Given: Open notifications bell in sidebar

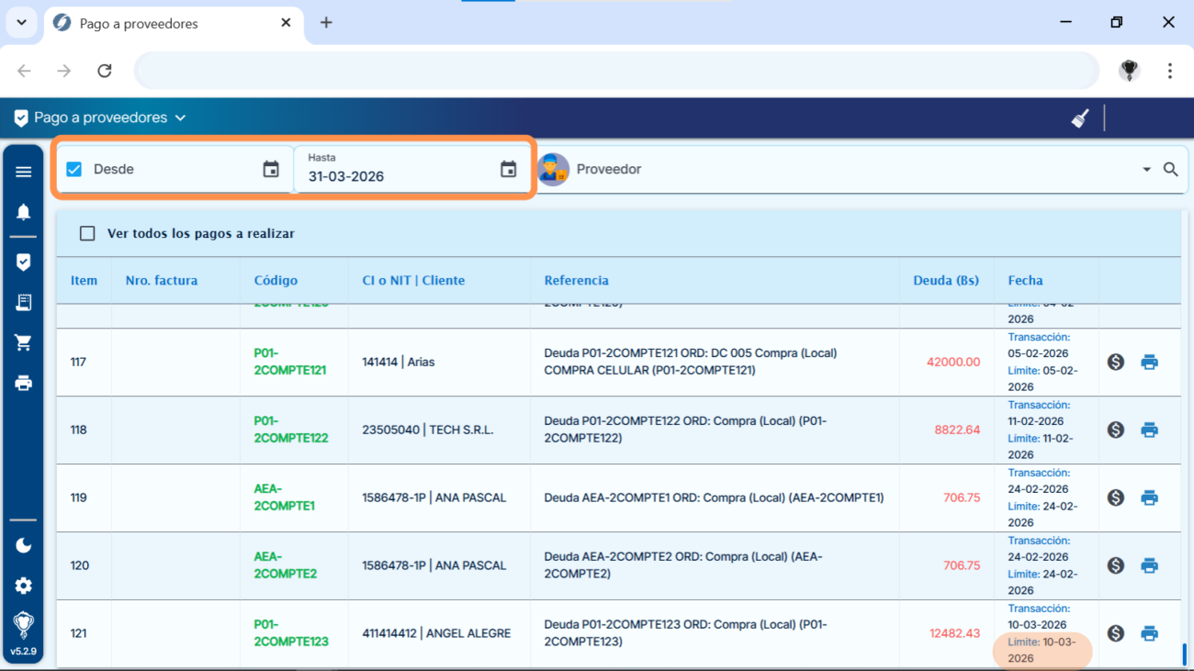Looking at the screenshot, I should point(24,212).
